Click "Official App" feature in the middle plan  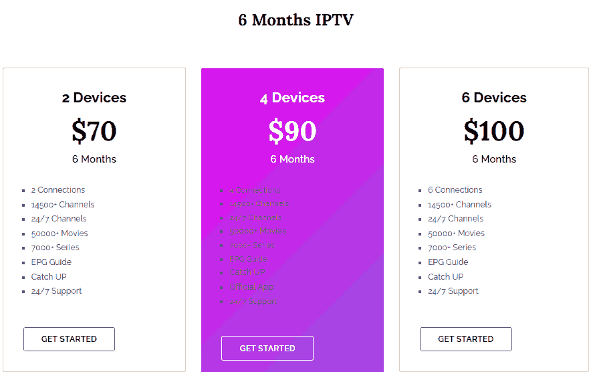[251, 287]
